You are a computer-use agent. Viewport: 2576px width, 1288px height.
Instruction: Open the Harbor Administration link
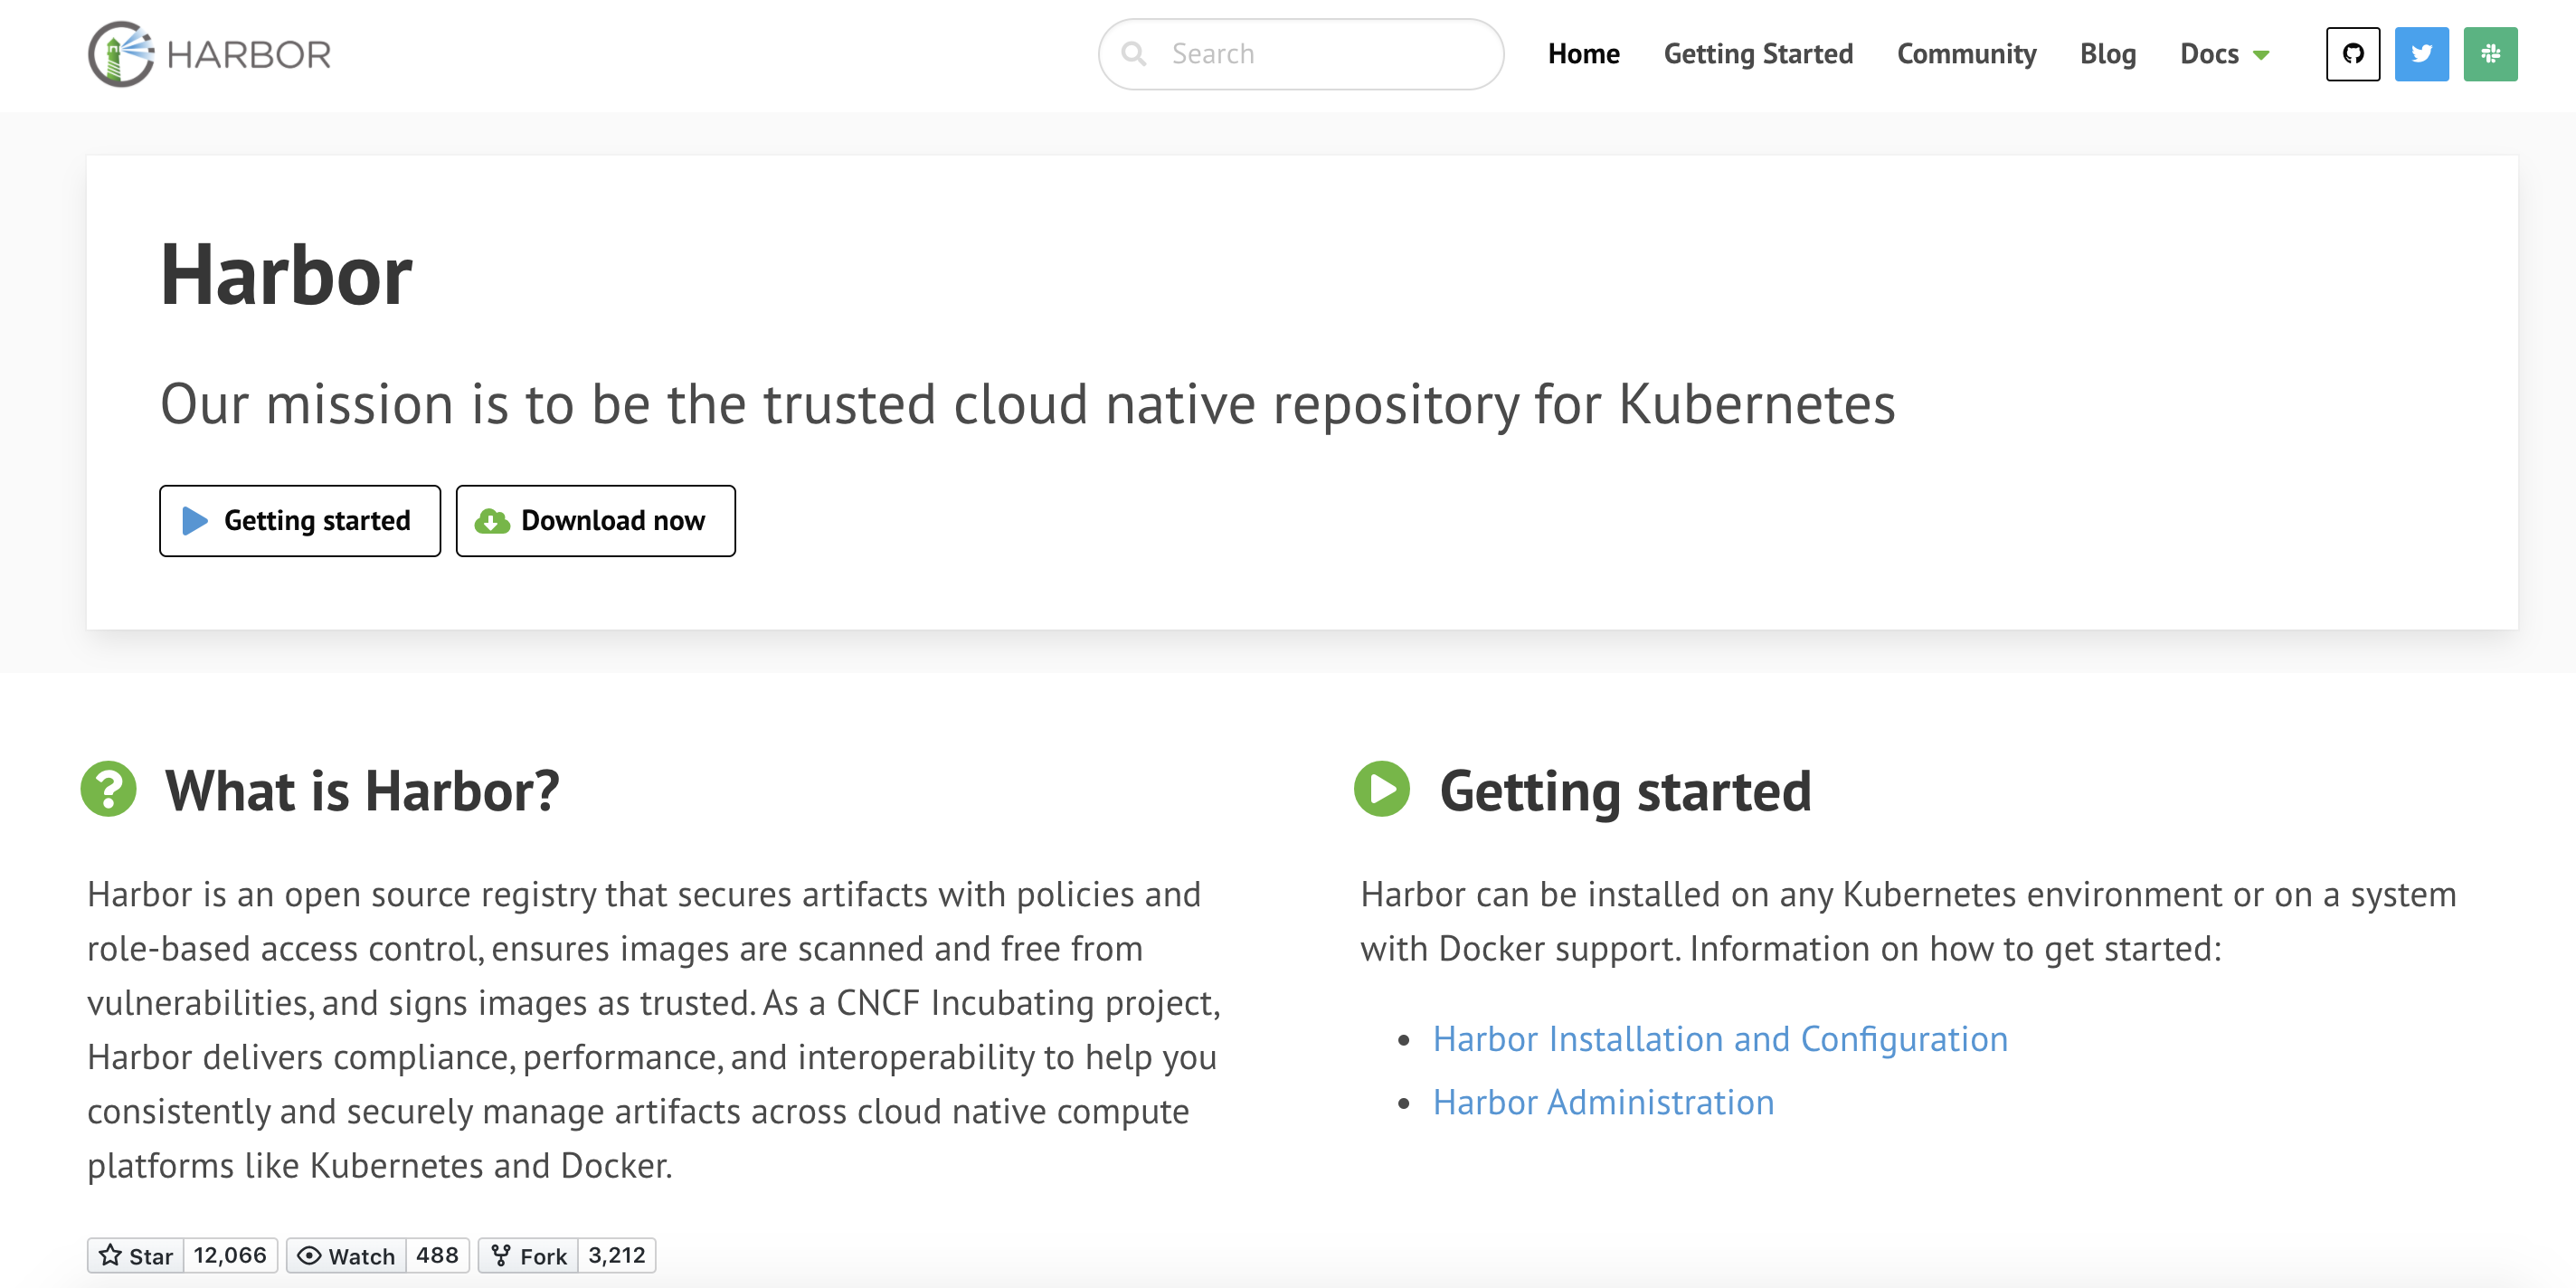(1603, 1102)
